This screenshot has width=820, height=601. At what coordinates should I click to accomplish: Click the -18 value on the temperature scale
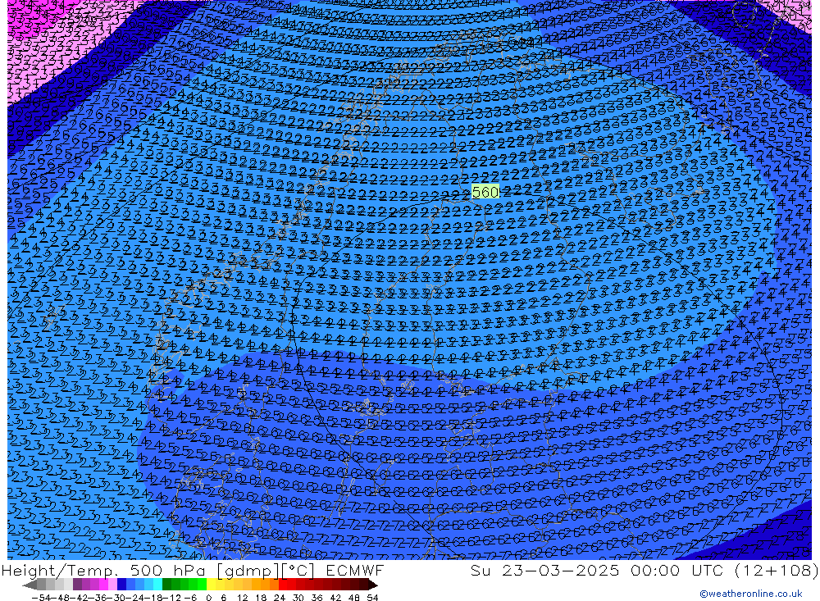153,598
